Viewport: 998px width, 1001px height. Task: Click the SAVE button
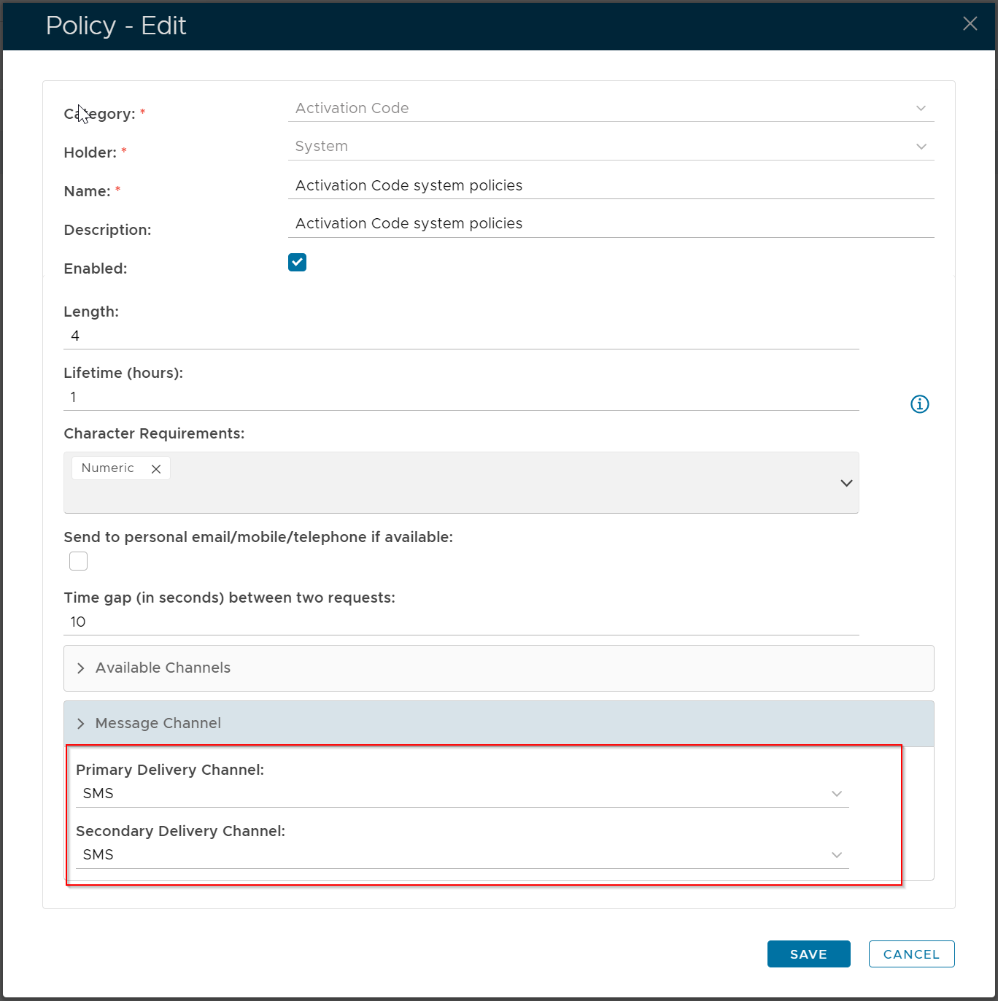808,954
